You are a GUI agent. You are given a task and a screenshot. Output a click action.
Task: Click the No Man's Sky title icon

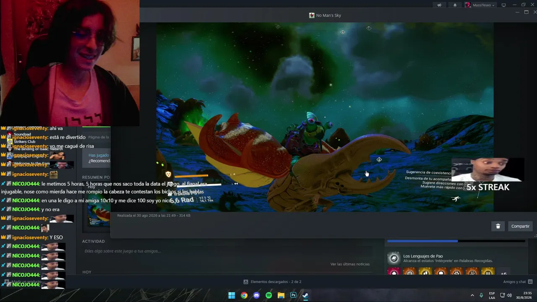tap(312, 16)
